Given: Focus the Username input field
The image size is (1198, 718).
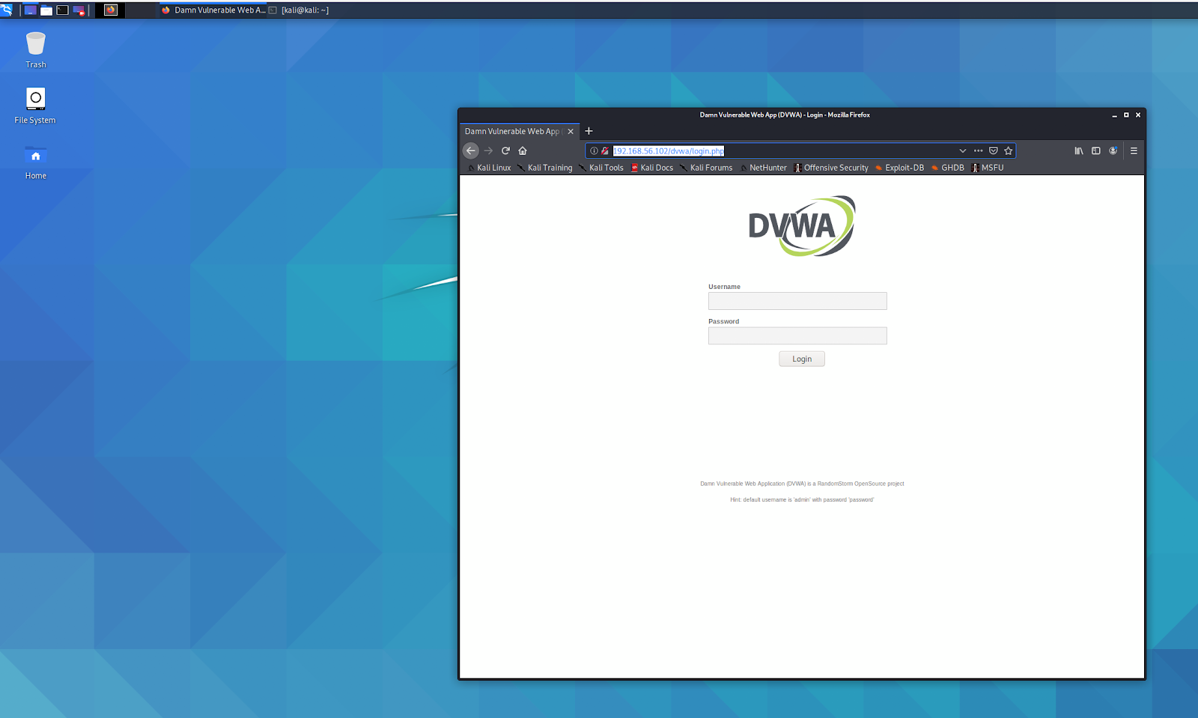Looking at the screenshot, I should point(797,301).
